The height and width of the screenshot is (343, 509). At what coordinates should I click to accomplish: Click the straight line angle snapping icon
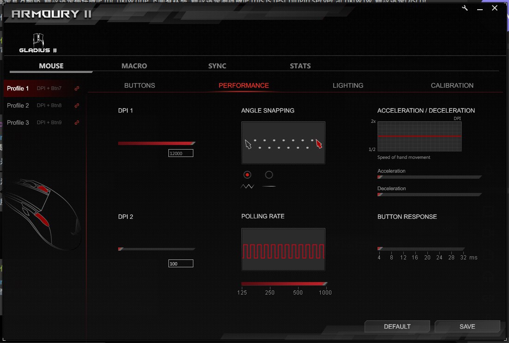coord(269,187)
